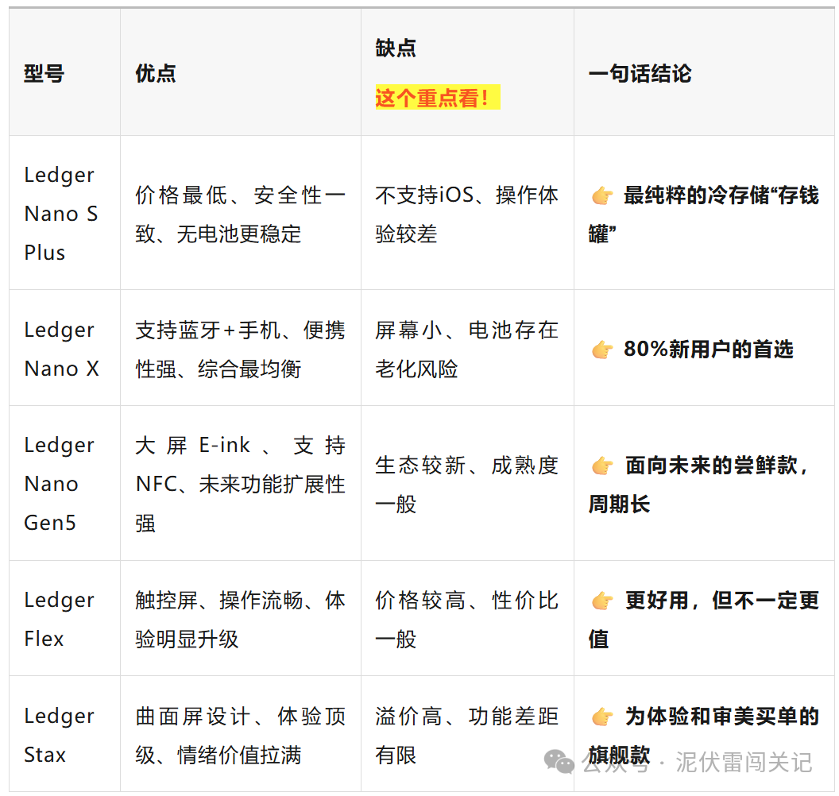Click pointing hand emoji beside 为体验和审美买单
The image size is (839, 796).
pos(602,717)
